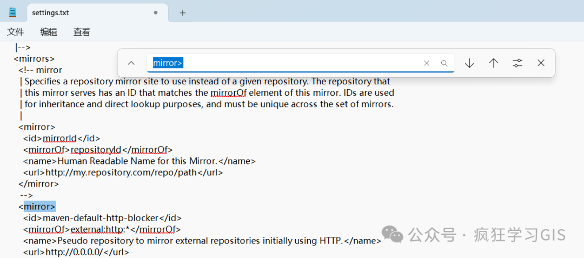Close the find bar
The width and height of the screenshot is (584, 258).
(541, 63)
